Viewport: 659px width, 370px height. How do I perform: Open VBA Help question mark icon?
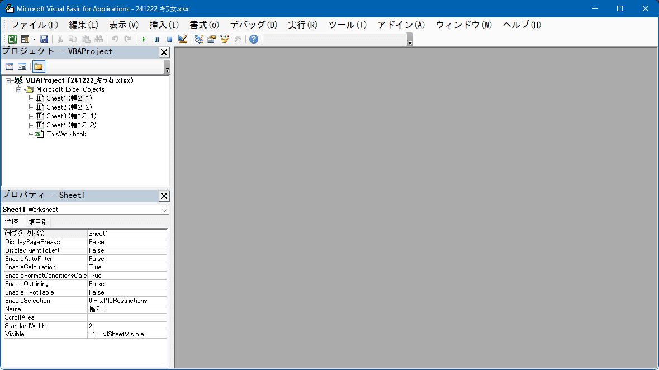click(x=254, y=39)
